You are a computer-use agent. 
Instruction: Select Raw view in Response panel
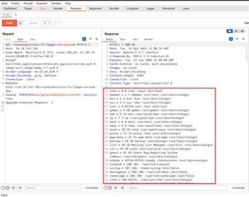123,39
